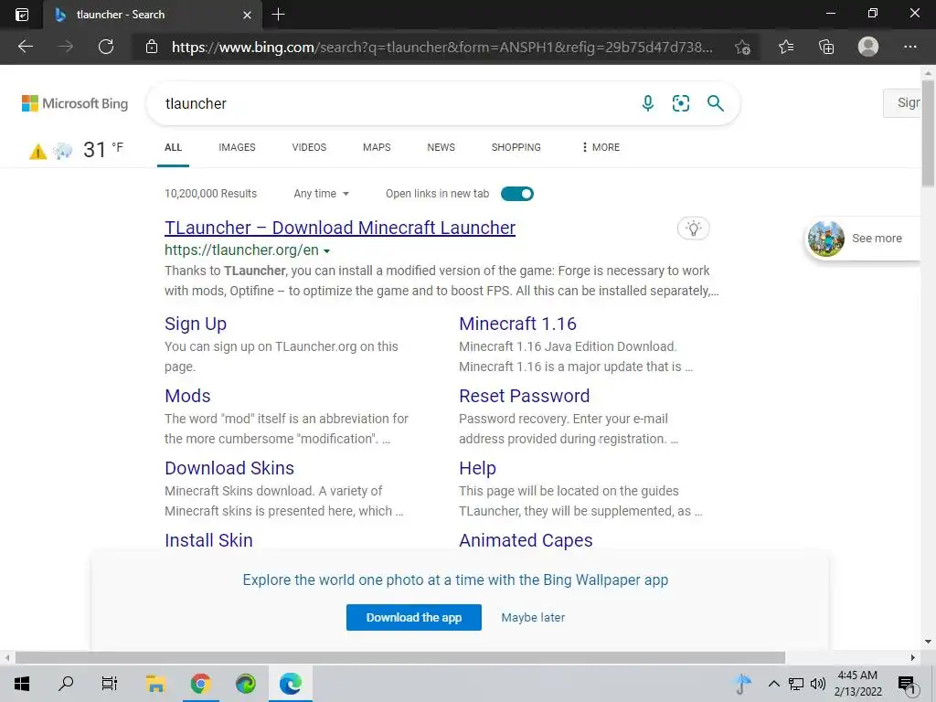Switch to the VIDEOS tab
The height and width of the screenshot is (702, 936).
309,147
